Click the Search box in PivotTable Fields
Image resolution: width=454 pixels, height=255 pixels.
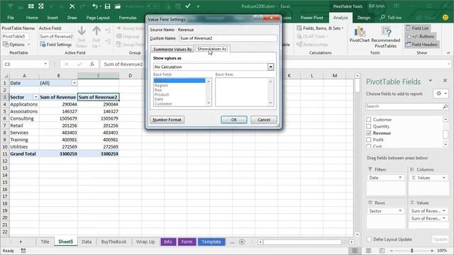point(404,106)
